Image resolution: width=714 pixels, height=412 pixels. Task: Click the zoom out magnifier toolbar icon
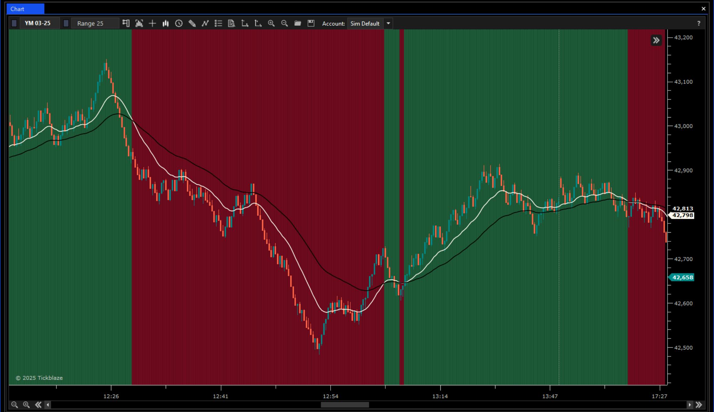pos(284,23)
